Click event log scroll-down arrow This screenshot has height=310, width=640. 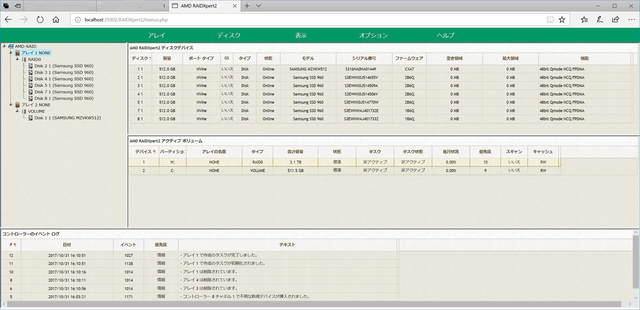pos(636,298)
